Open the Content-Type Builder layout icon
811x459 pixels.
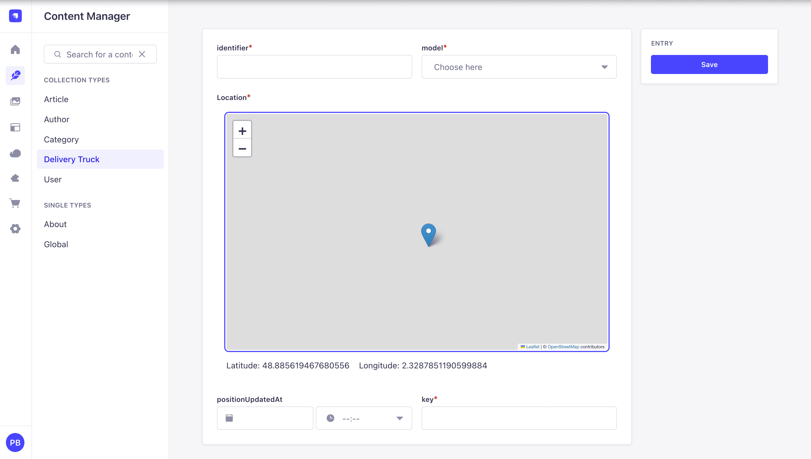(x=15, y=127)
